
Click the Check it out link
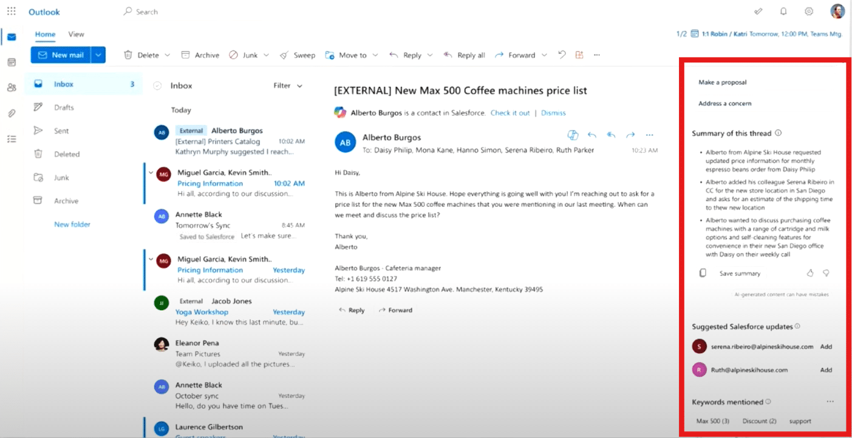(x=509, y=113)
